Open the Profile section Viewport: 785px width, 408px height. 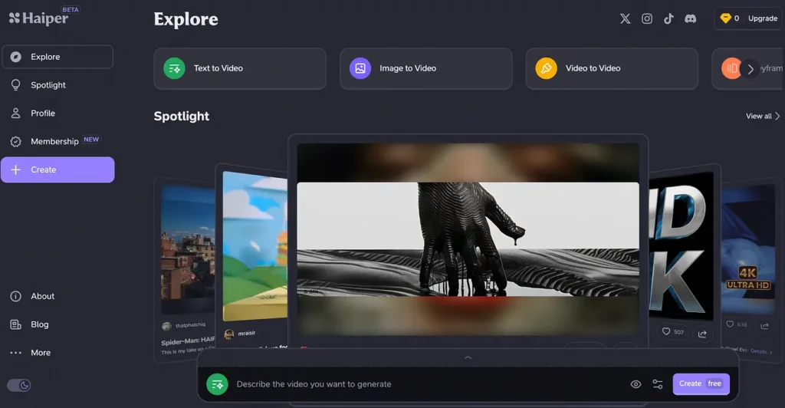57,114
